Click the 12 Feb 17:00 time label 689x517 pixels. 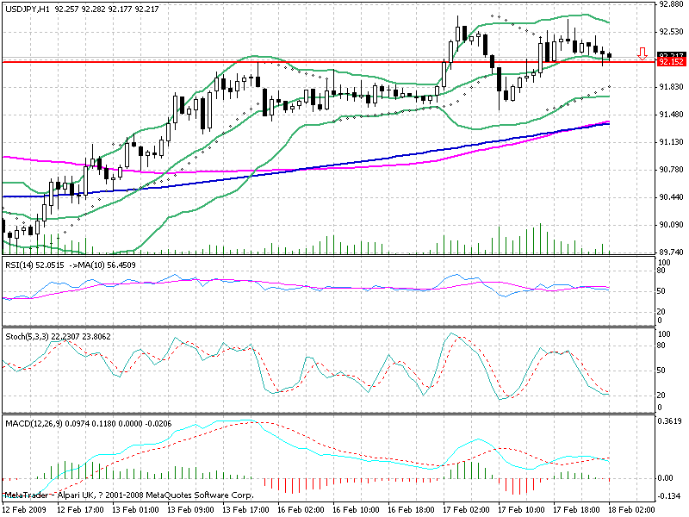pyautogui.click(x=80, y=510)
